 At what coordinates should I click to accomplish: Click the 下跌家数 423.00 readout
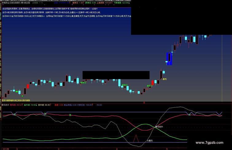[x=121, y=3]
